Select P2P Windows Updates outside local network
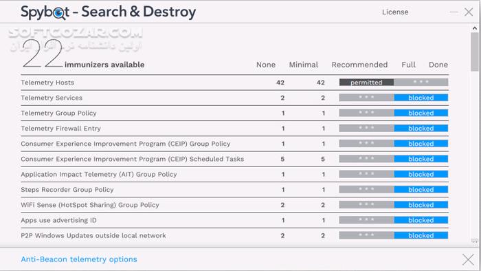 point(93,236)
